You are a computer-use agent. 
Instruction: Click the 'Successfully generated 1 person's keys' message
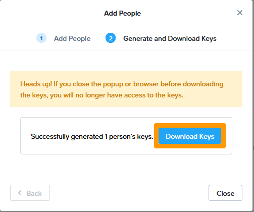92,136
